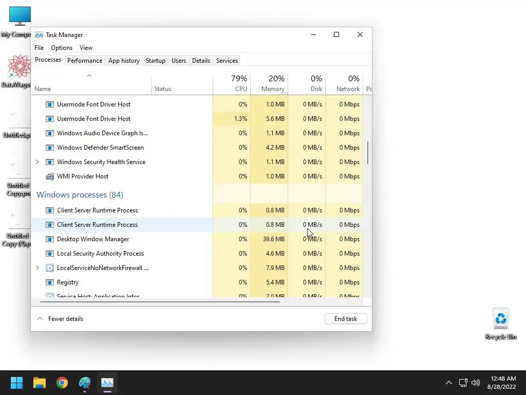Select the Recycle Bin desktop icon
Image resolution: width=526 pixels, height=395 pixels.
click(500, 324)
